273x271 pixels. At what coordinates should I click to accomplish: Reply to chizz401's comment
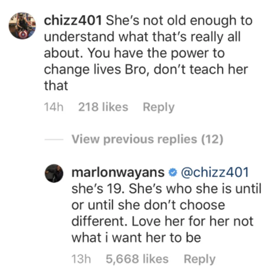click(x=159, y=107)
